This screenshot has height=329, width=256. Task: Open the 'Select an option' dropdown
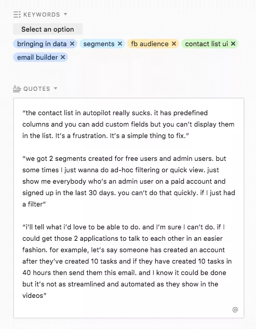coord(48,29)
